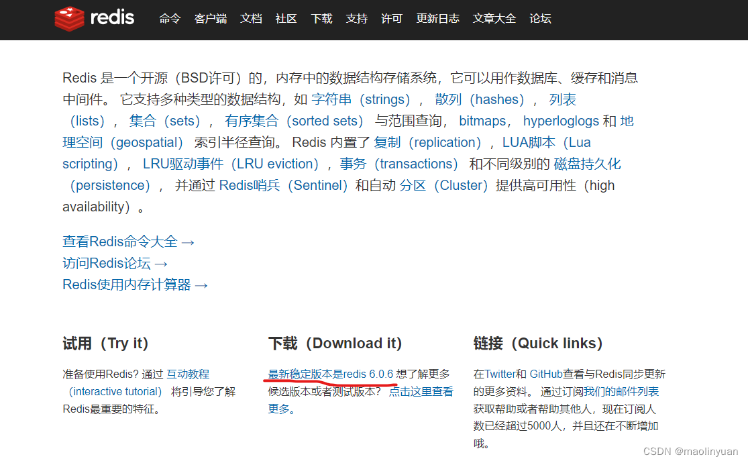This screenshot has height=463, width=748.
Task: Open the 下载 navigation item
Action: click(x=321, y=19)
